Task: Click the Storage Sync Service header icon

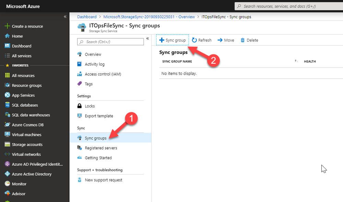Action: click(x=82, y=27)
